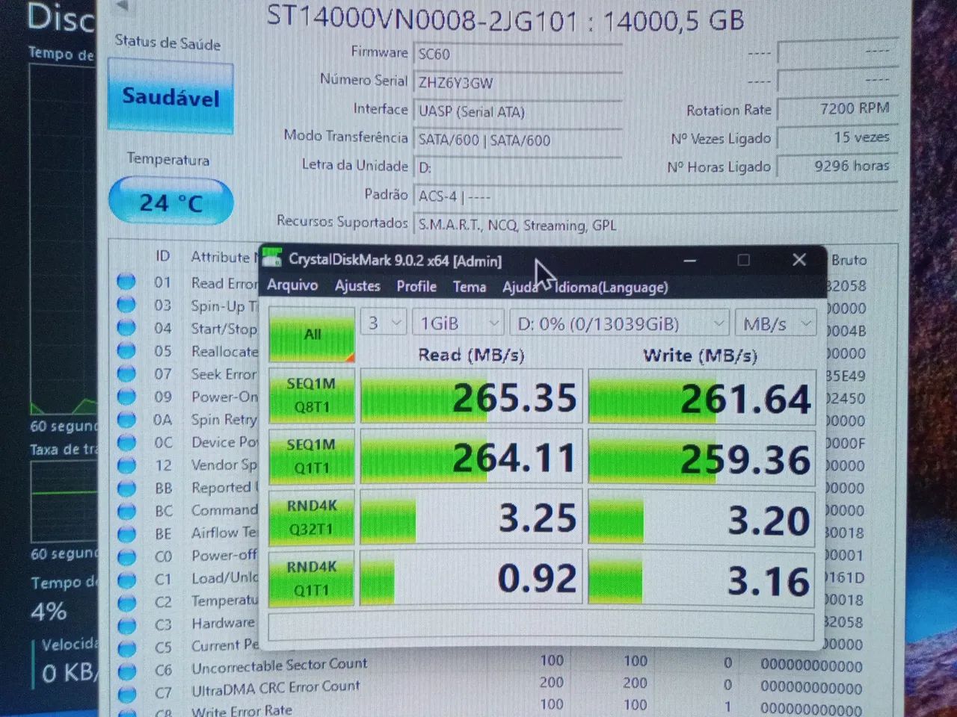Screen dimensions: 957x717
Task: Click the 9296 horas power-on hours value
Action: [837, 166]
